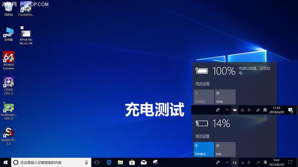
Task: Expand hidden tray icons in the bottom taskbar
Action: point(227,162)
